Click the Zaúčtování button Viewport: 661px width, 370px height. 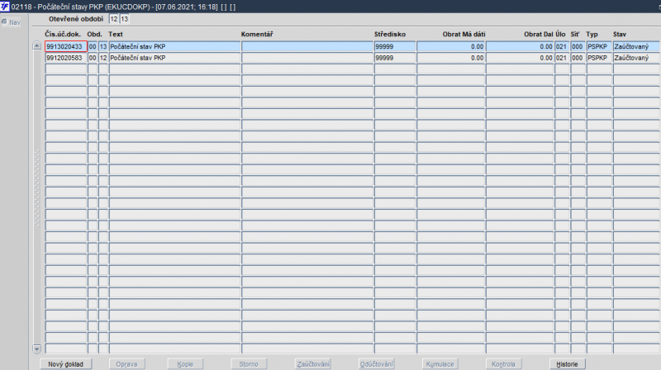pyautogui.click(x=313, y=364)
